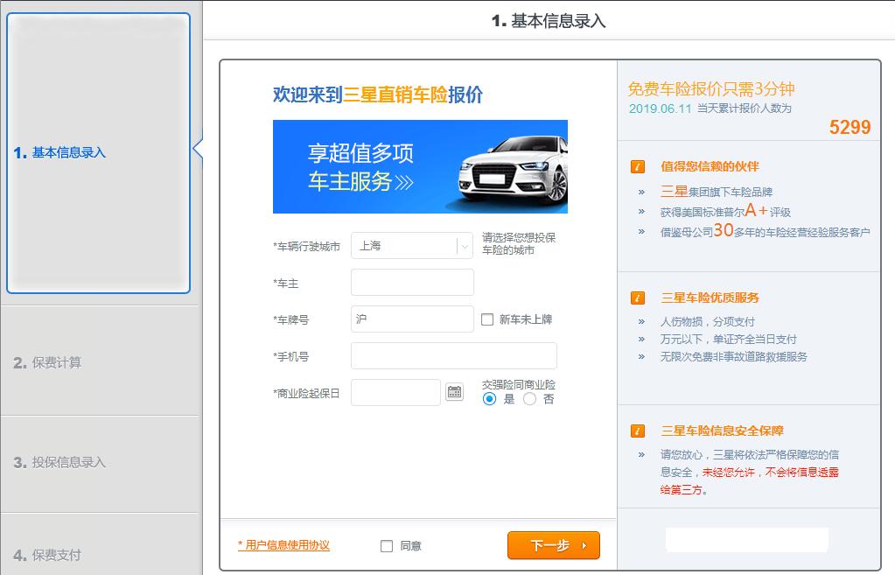Expand the 车辆行驶城市 dropdown arrow
Viewport: 895px width, 575px height.
(x=464, y=247)
